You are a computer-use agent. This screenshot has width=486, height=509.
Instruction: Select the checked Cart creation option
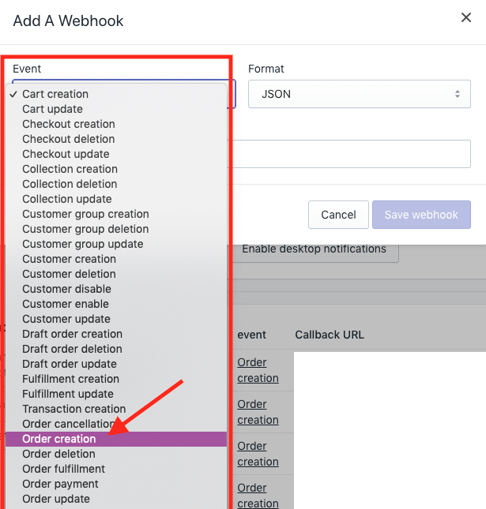point(116,94)
